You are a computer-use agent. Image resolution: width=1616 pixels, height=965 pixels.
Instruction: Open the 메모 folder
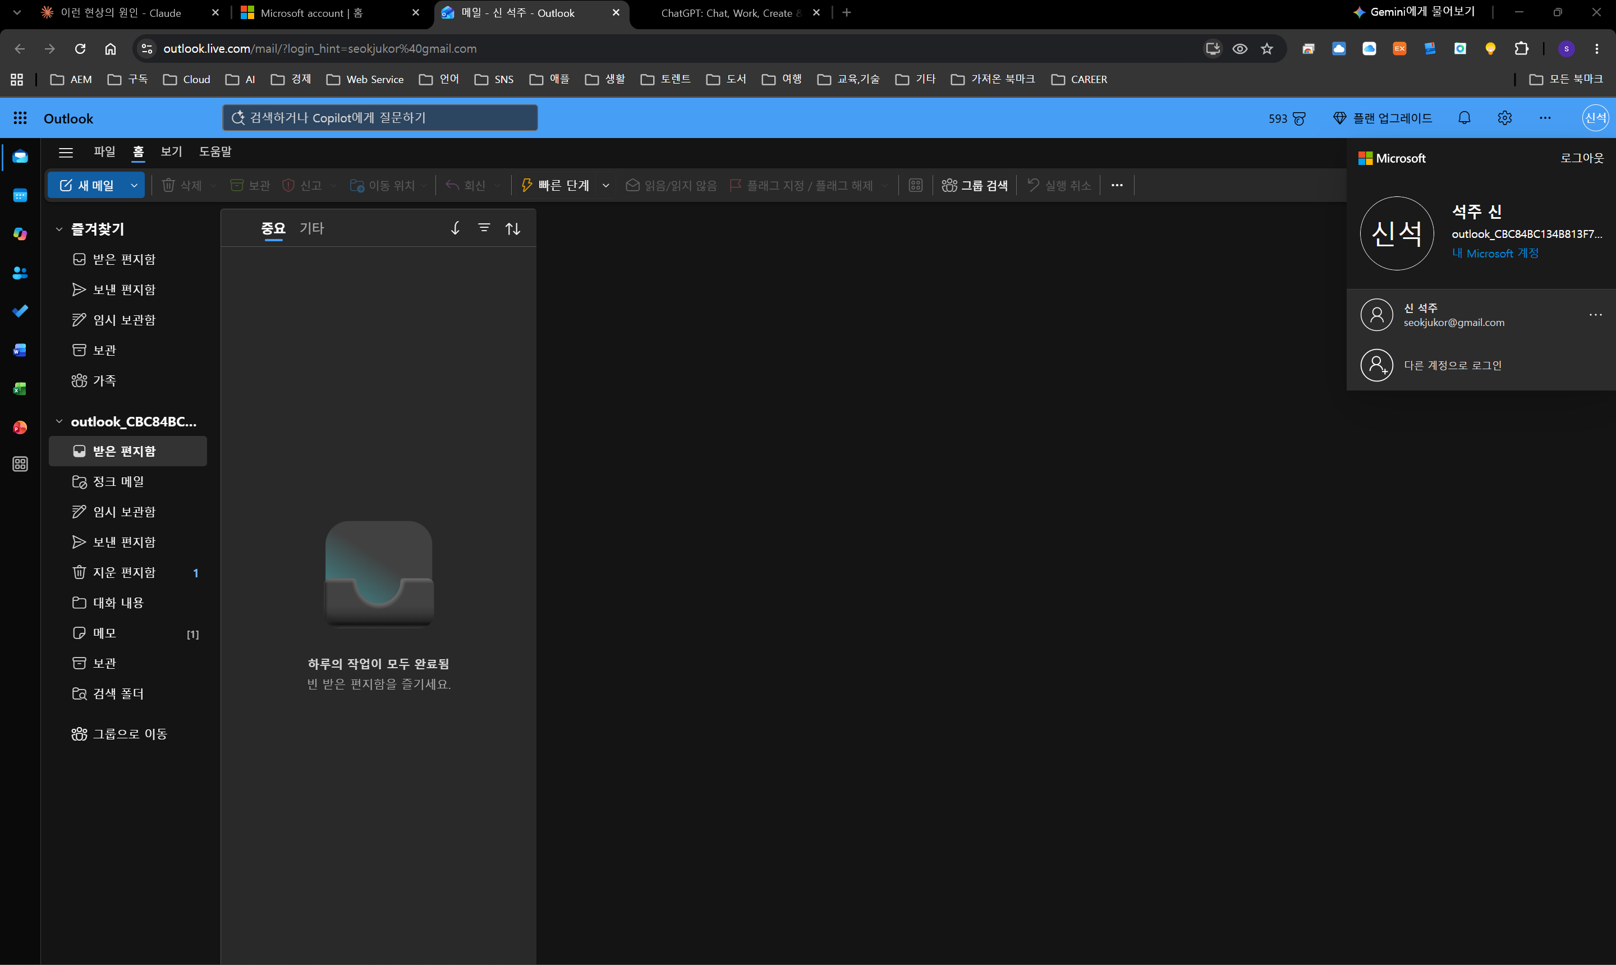128,633
